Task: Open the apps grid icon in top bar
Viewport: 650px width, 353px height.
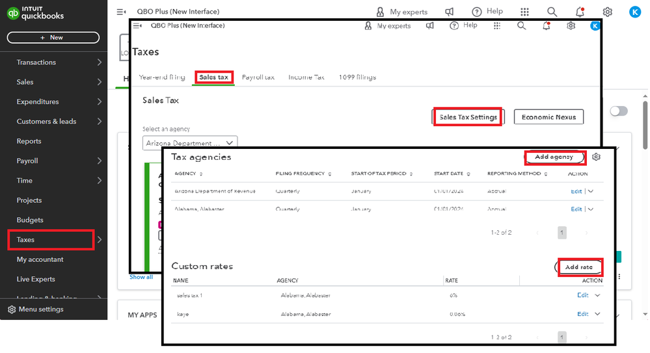Action: click(524, 12)
